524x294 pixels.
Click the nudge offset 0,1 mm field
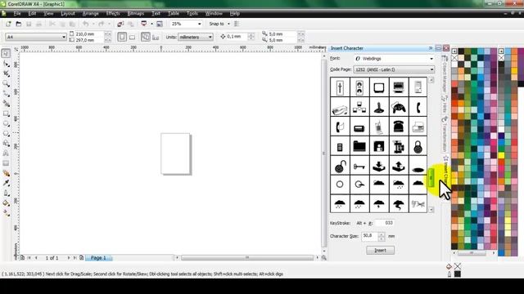click(237, 37)
